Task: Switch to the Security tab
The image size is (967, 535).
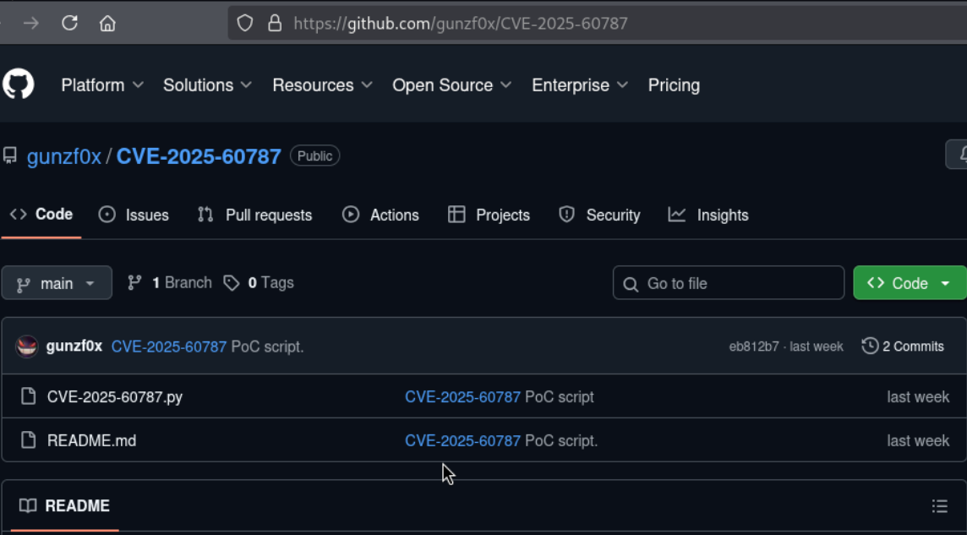Action: tap(599, 216)
